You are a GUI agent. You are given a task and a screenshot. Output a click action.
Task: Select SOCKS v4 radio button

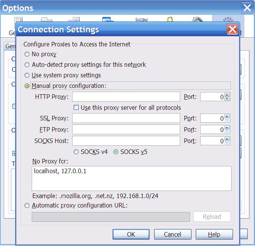click(x=76, y=152)
